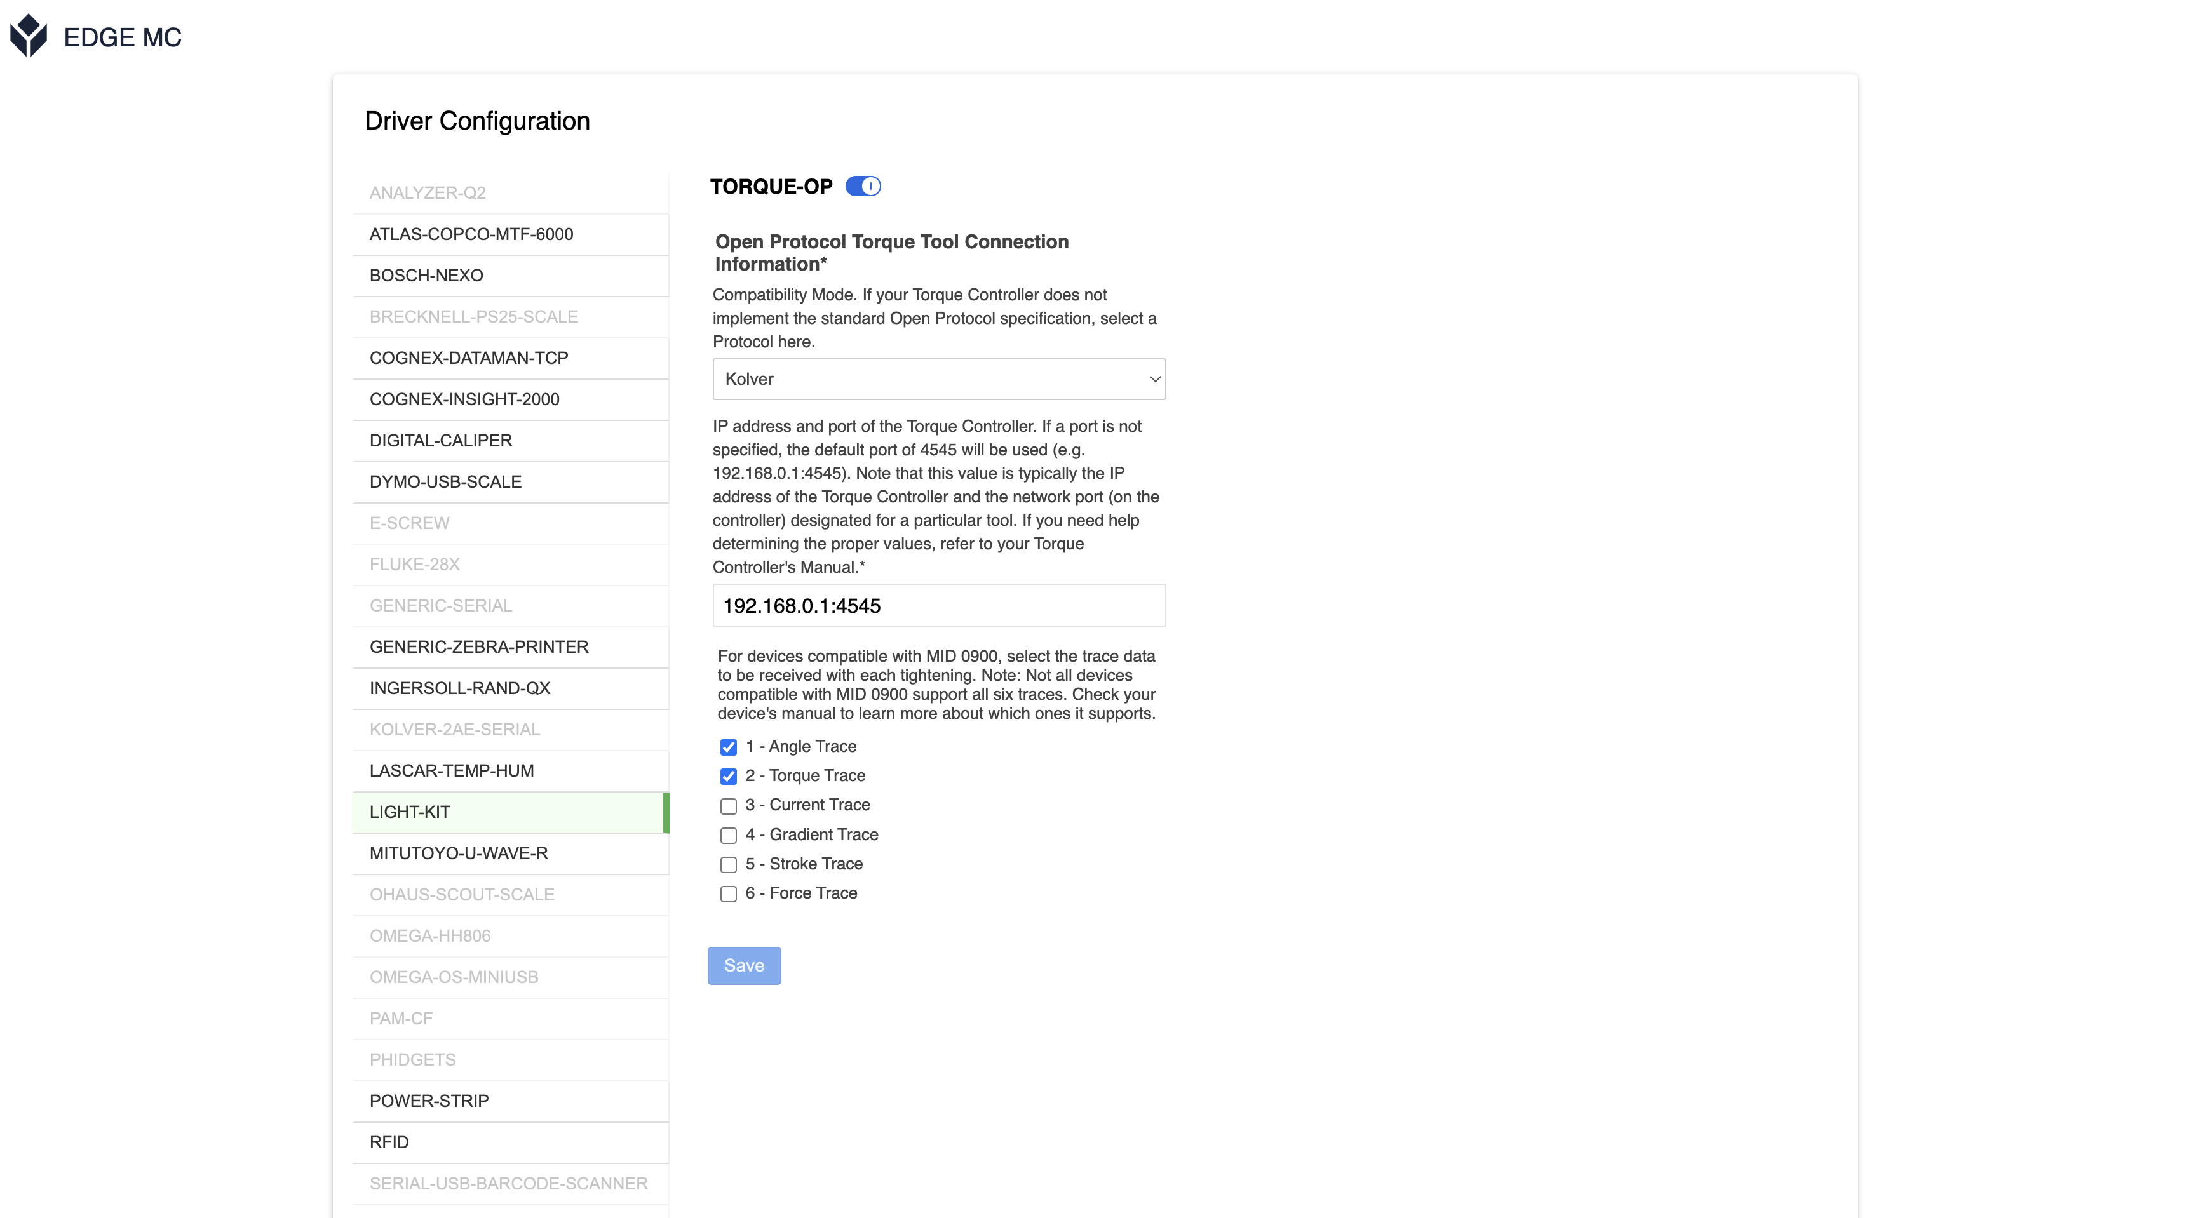Screen dimensions: 2193x1218
Task: Click the Save button
Action: [x=744, y=965]
